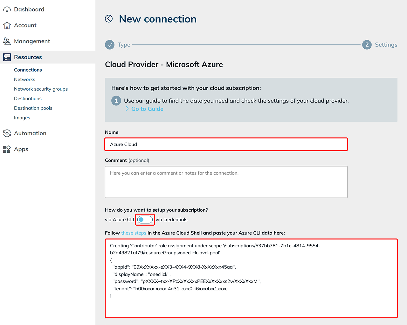Click the Name input field
This screenshot has height=325, width=407.
tap(226, 145)
